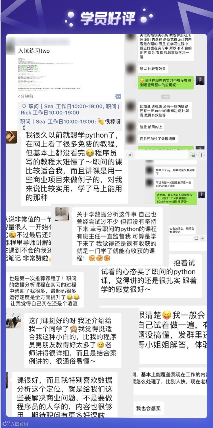Screen dimensions: 213x428
Task: Tap the heart like icon before 职问 | Sea
Action: click(24, 106)
